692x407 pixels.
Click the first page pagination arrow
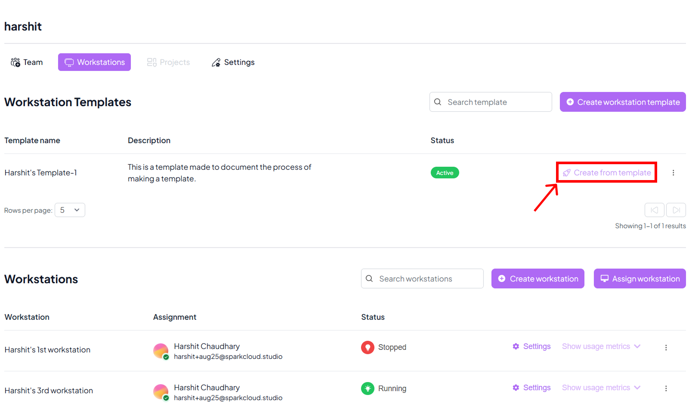pyautogui.click(x=654, y=210)
